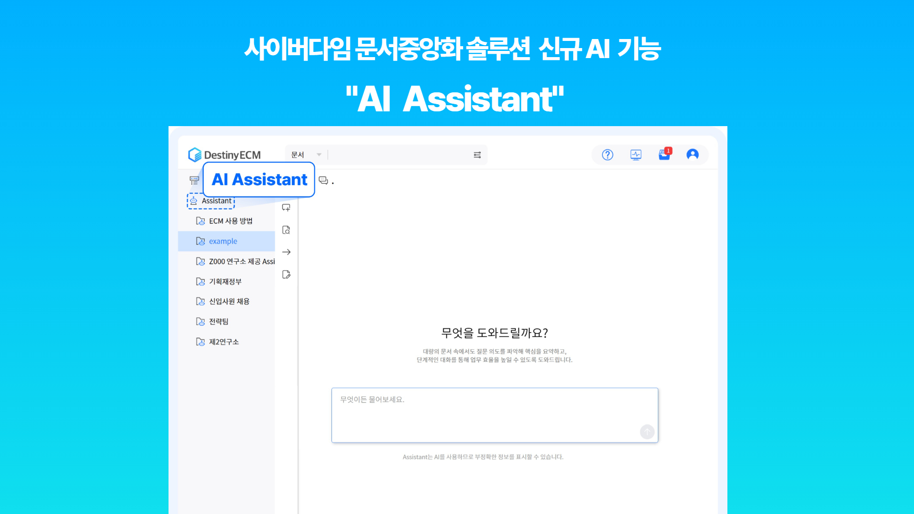Click the profile avatar icon
This screenshot has height=514, width=914.
pos(693,155)
